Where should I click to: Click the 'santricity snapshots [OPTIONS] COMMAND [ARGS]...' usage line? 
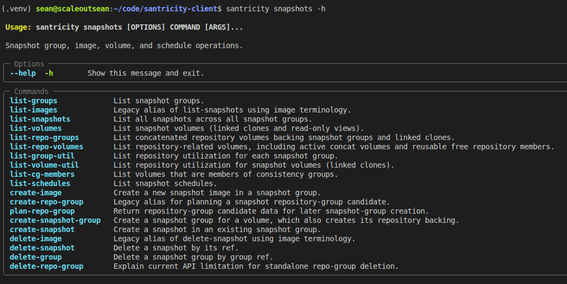139,28
